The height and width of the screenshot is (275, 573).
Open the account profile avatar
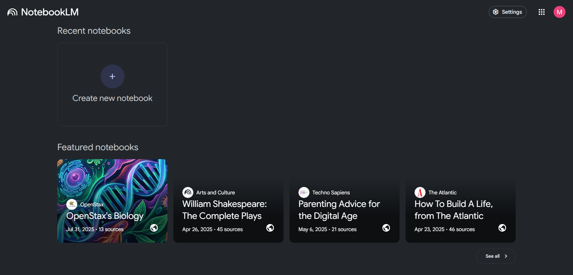point(559,12)
